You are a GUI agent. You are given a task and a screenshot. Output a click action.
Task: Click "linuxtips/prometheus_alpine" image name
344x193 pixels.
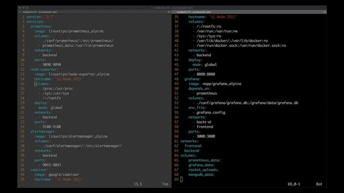pos(76,31)
